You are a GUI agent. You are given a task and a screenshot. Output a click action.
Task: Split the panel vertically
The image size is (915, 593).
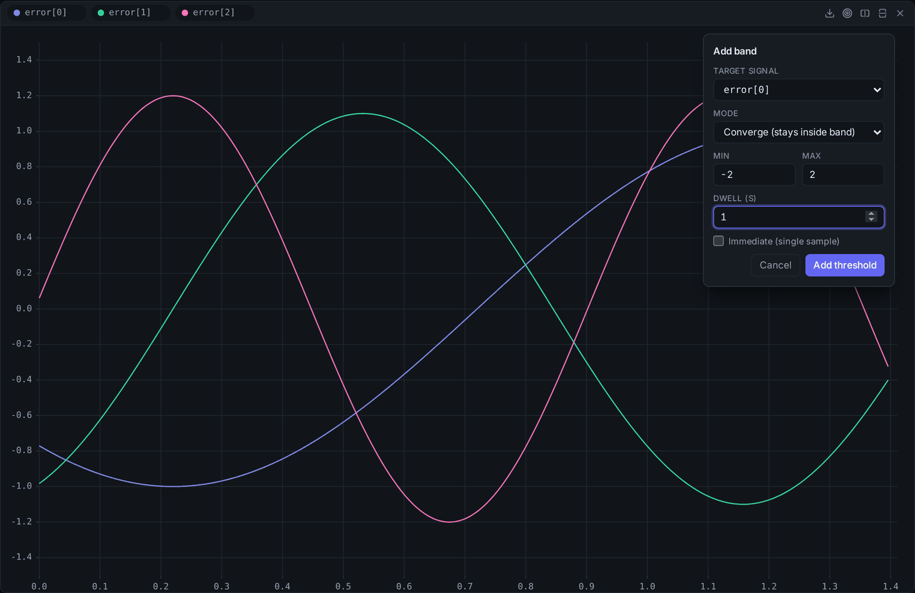click(x=865, y=13)
